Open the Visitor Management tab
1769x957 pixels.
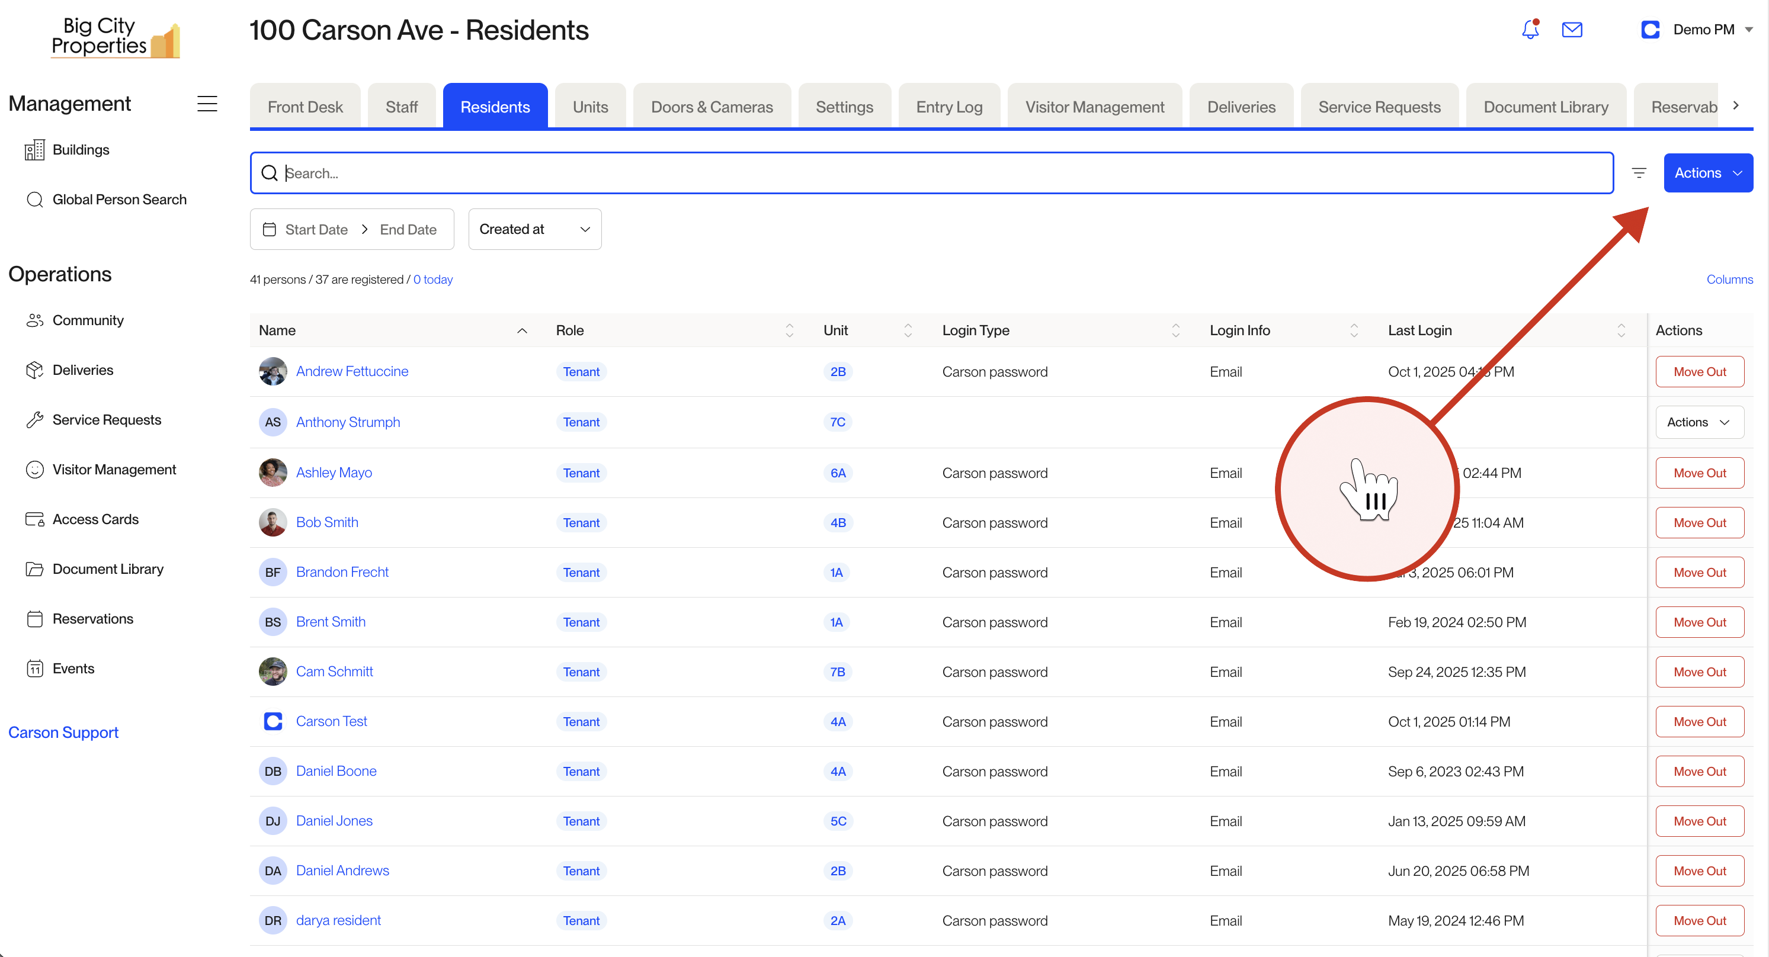pos(1095,107)
